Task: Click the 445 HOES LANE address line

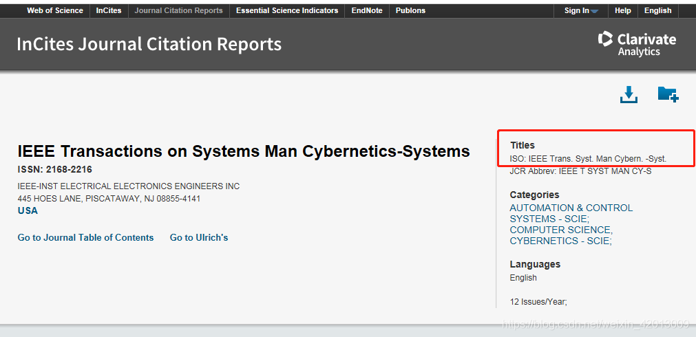Action: pyautogui.click(x=109, y=199)
